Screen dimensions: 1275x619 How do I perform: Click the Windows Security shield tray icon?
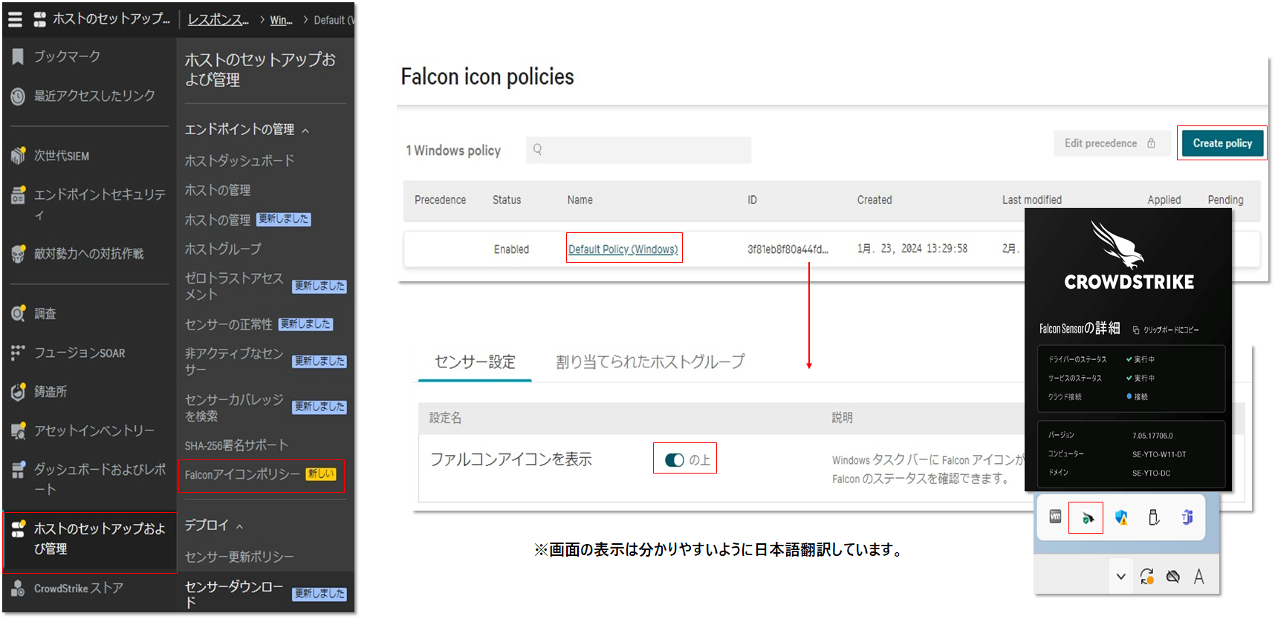point(1121,517)
